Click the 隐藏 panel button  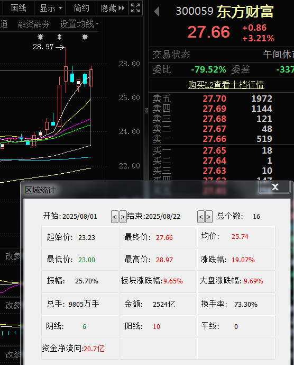click(x=113, y=8)
